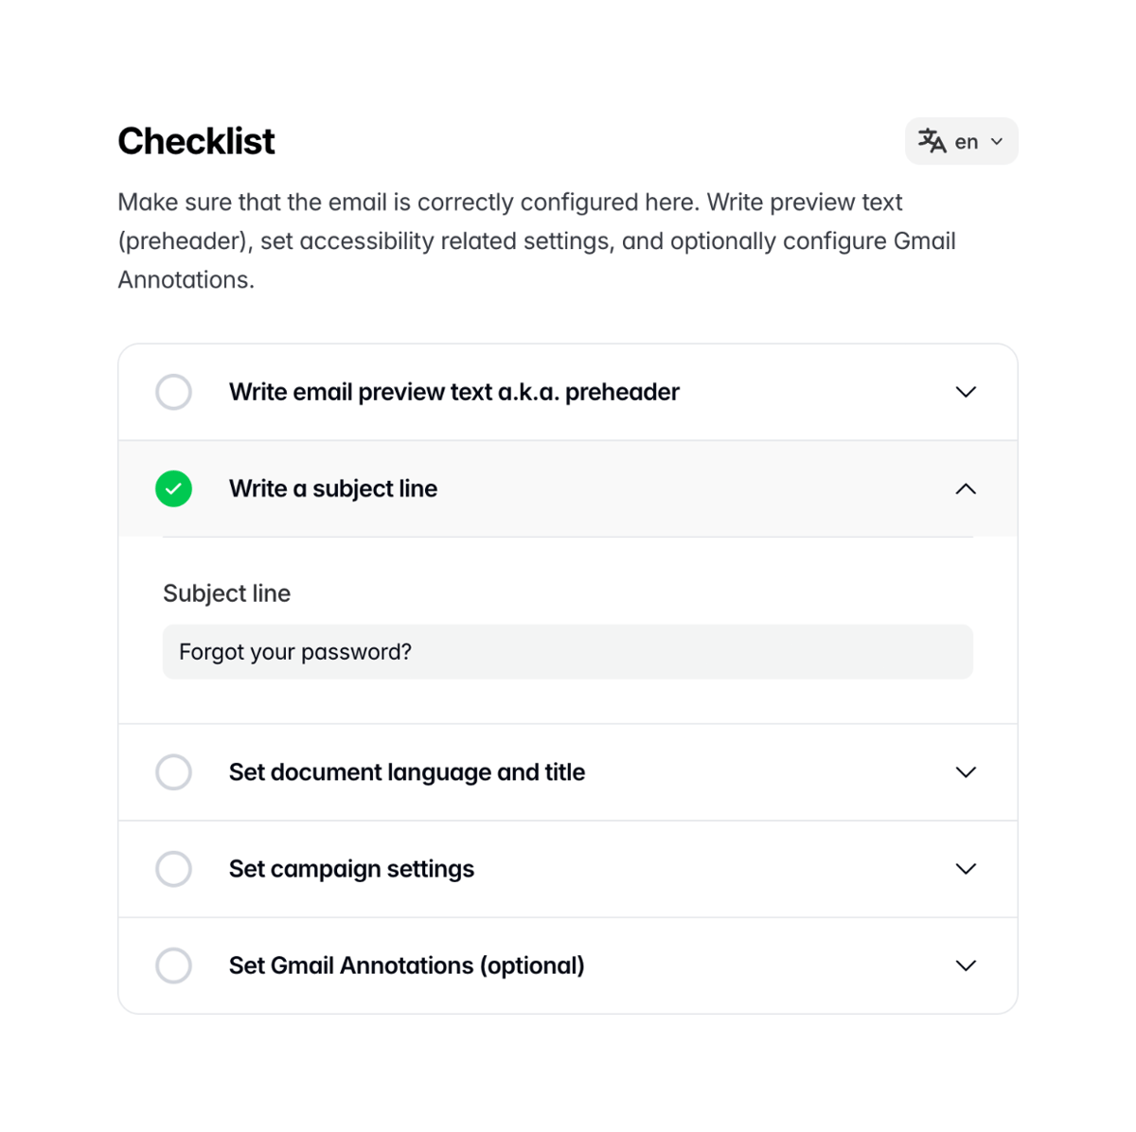
Task: Click the "Checklist" heading
Action: (195, 140)
